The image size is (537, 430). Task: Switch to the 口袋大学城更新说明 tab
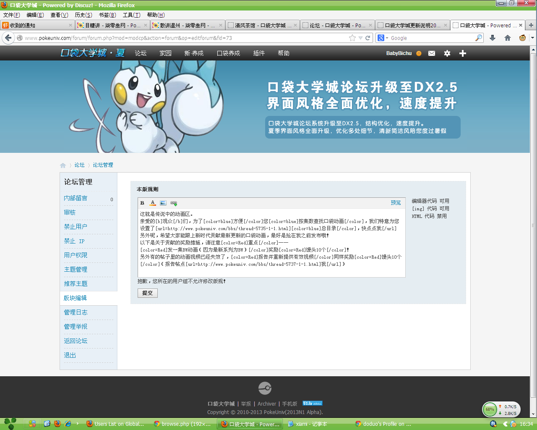pos(412,25)
